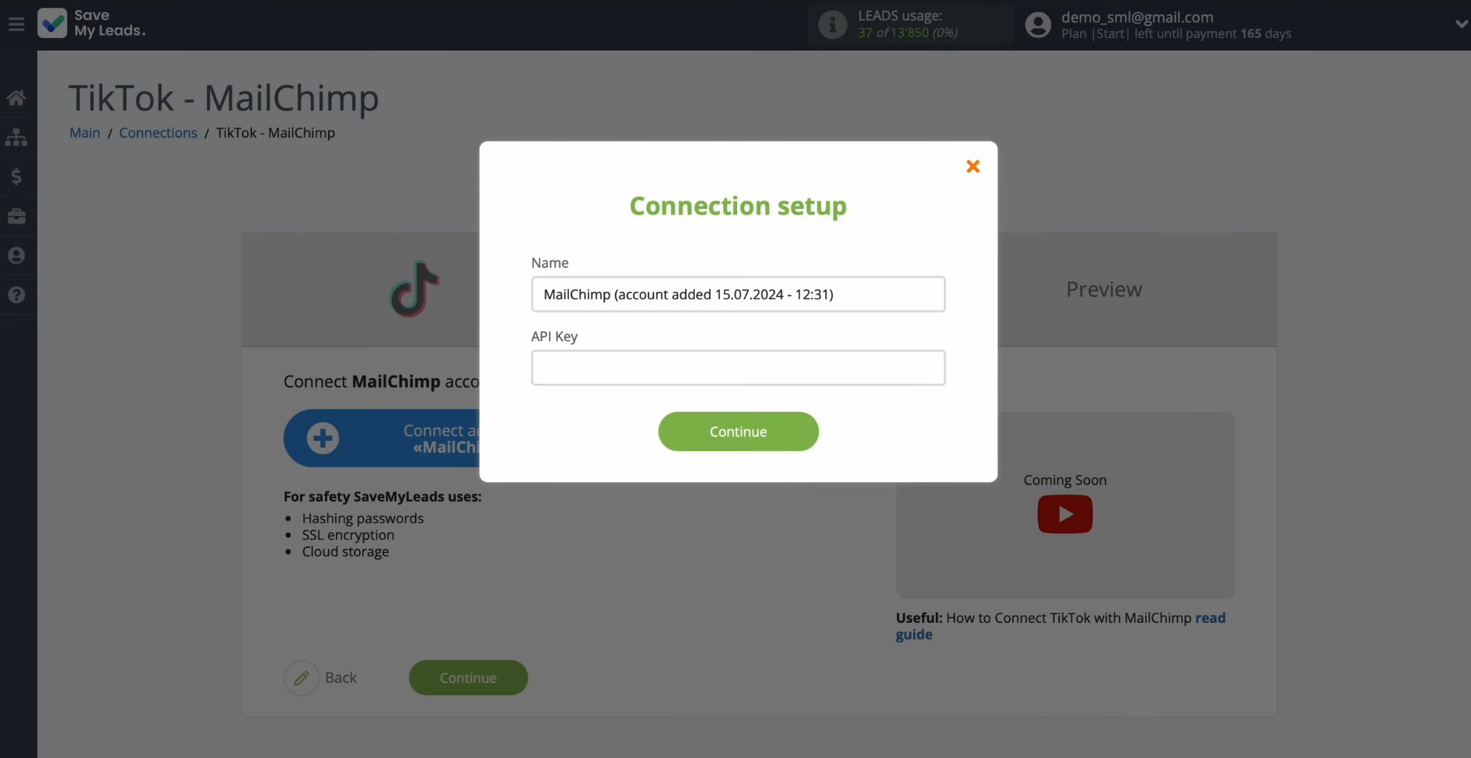Click the account avatar icon

tap(1038, 25)
